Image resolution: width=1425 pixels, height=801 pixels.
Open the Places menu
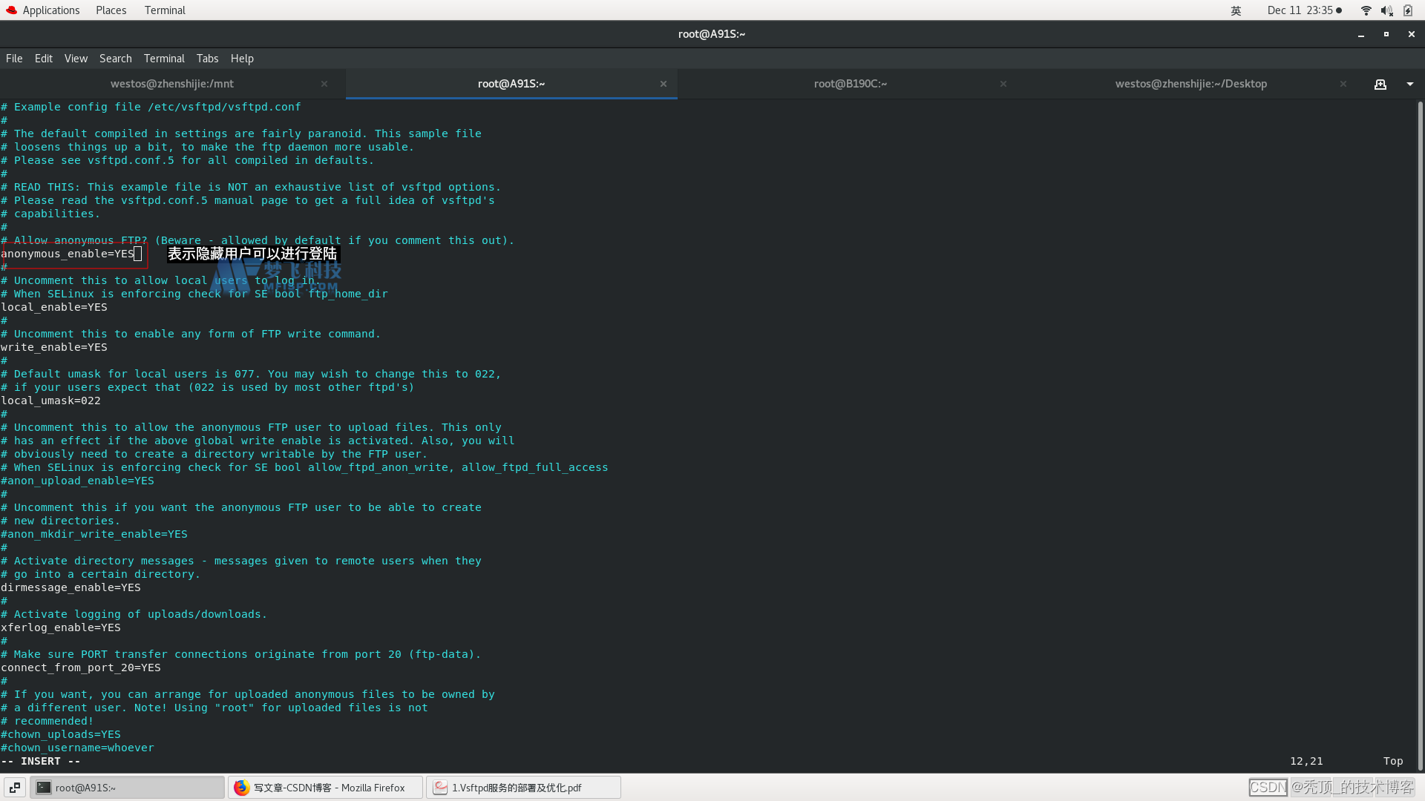pos(111,10)
